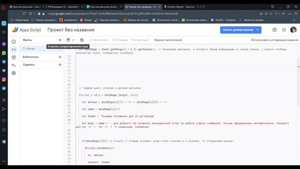Open the Overview (info) page icon

click(x=14, y=42)
